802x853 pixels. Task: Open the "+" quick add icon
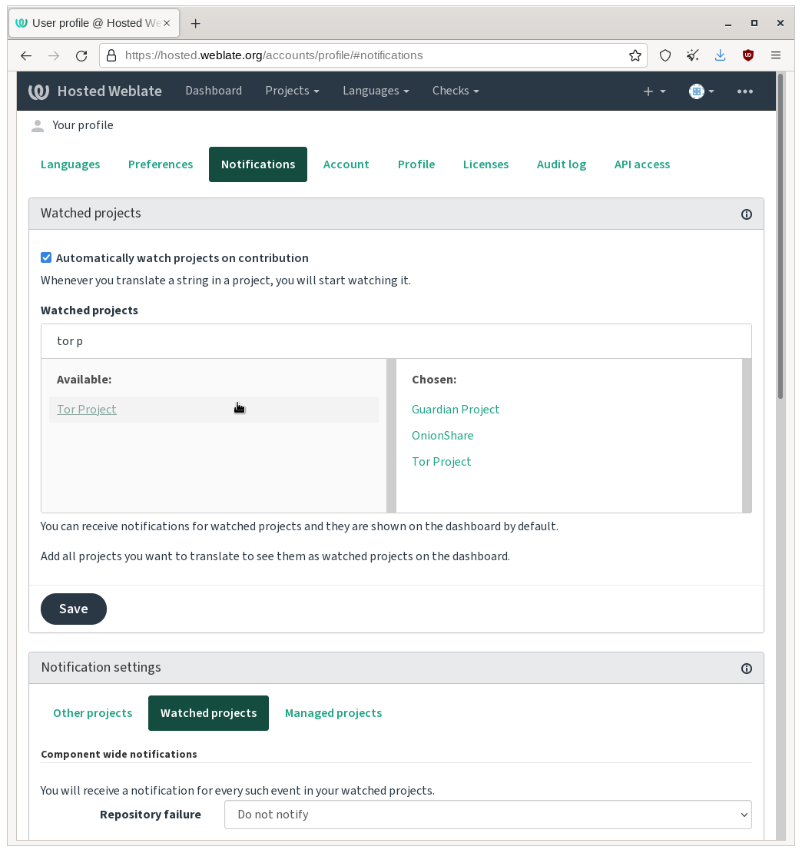pyautogui.click(x=649, y=91)
